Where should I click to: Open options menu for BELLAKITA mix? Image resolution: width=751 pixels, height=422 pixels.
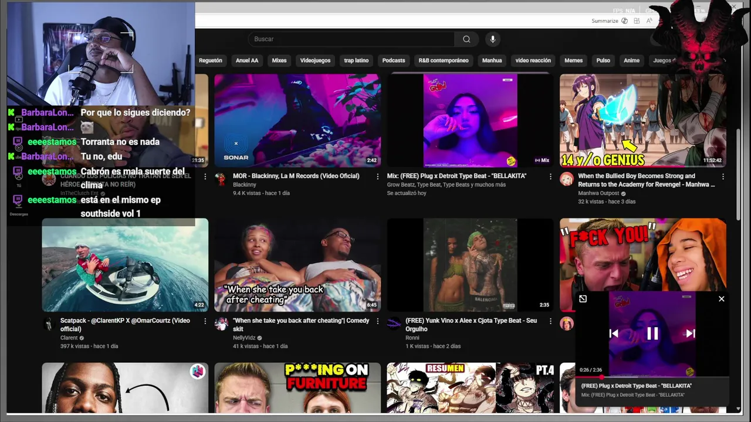550,176
